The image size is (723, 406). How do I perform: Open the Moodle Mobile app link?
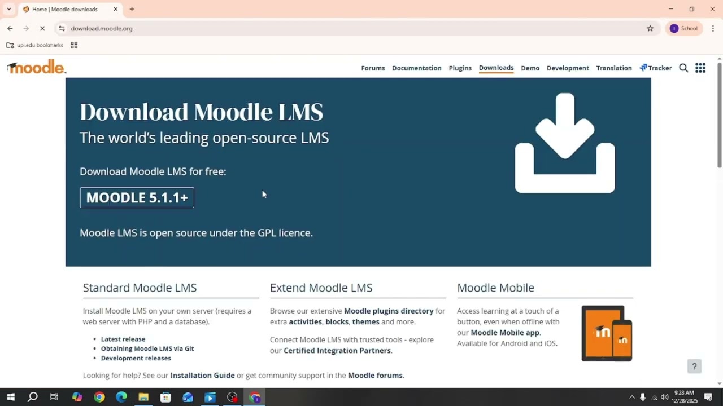pos(505,332)
